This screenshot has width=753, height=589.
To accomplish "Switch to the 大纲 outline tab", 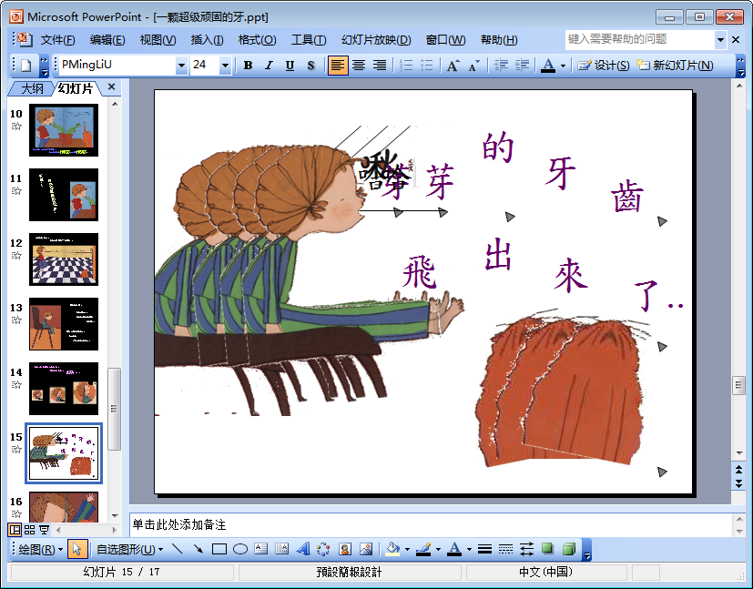I will pos(32,88).
